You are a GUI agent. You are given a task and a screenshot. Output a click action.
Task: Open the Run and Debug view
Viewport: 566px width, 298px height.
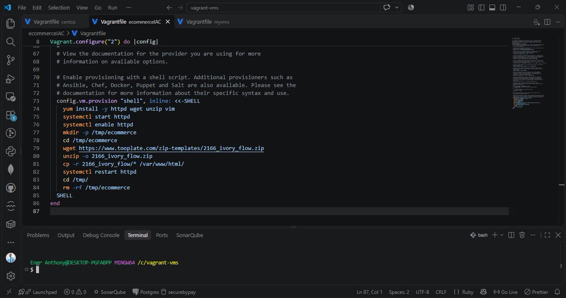click(10, 79)
